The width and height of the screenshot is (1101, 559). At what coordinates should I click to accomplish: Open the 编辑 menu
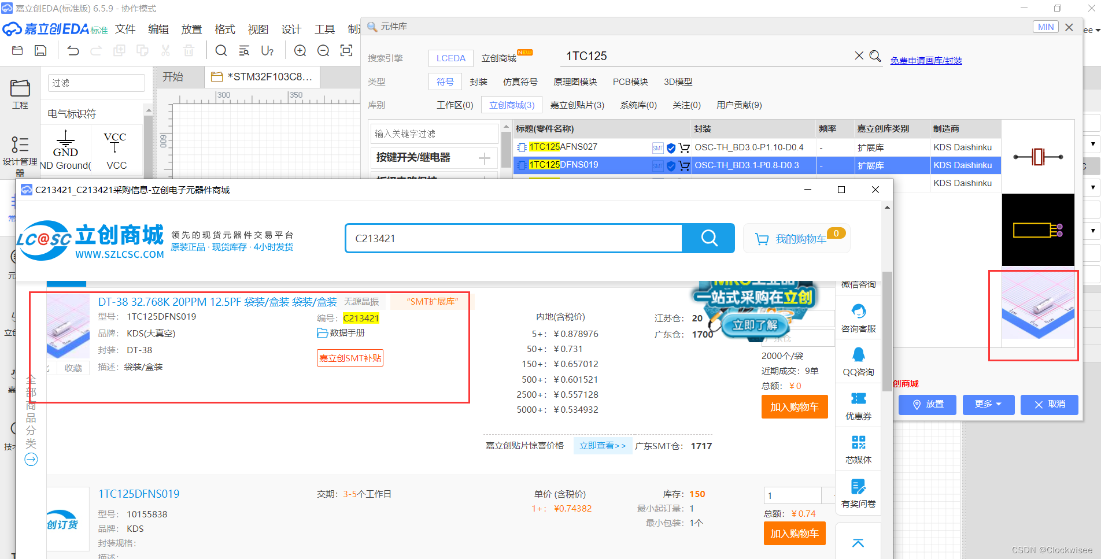coord(158,29)
